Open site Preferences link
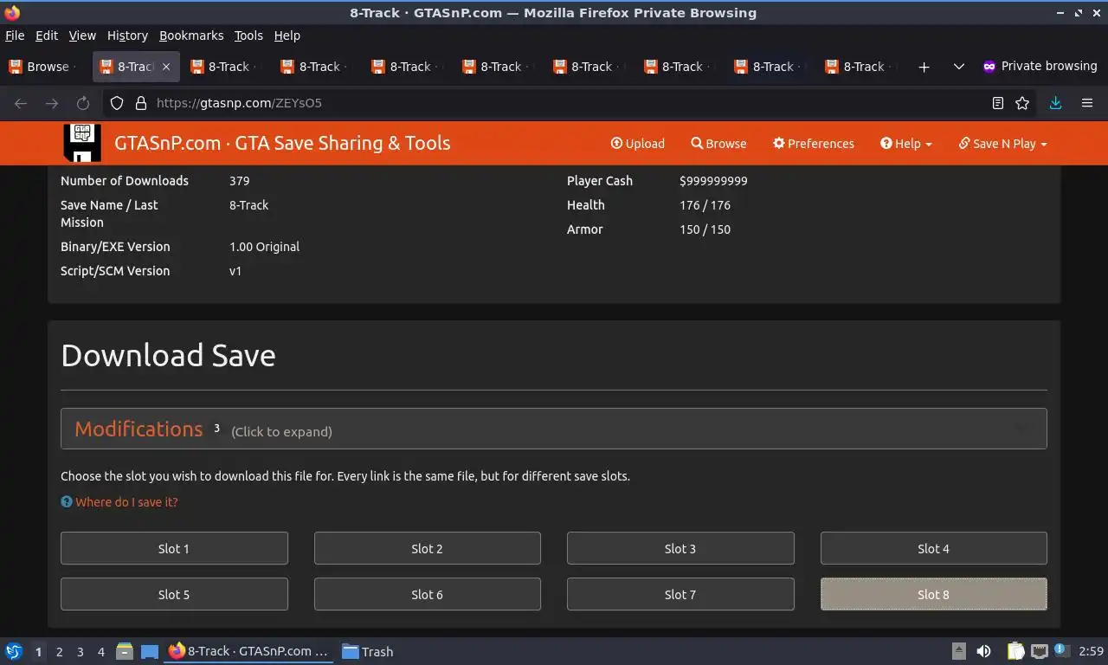This screenshot has width=1108, height=665. [814, 144]
